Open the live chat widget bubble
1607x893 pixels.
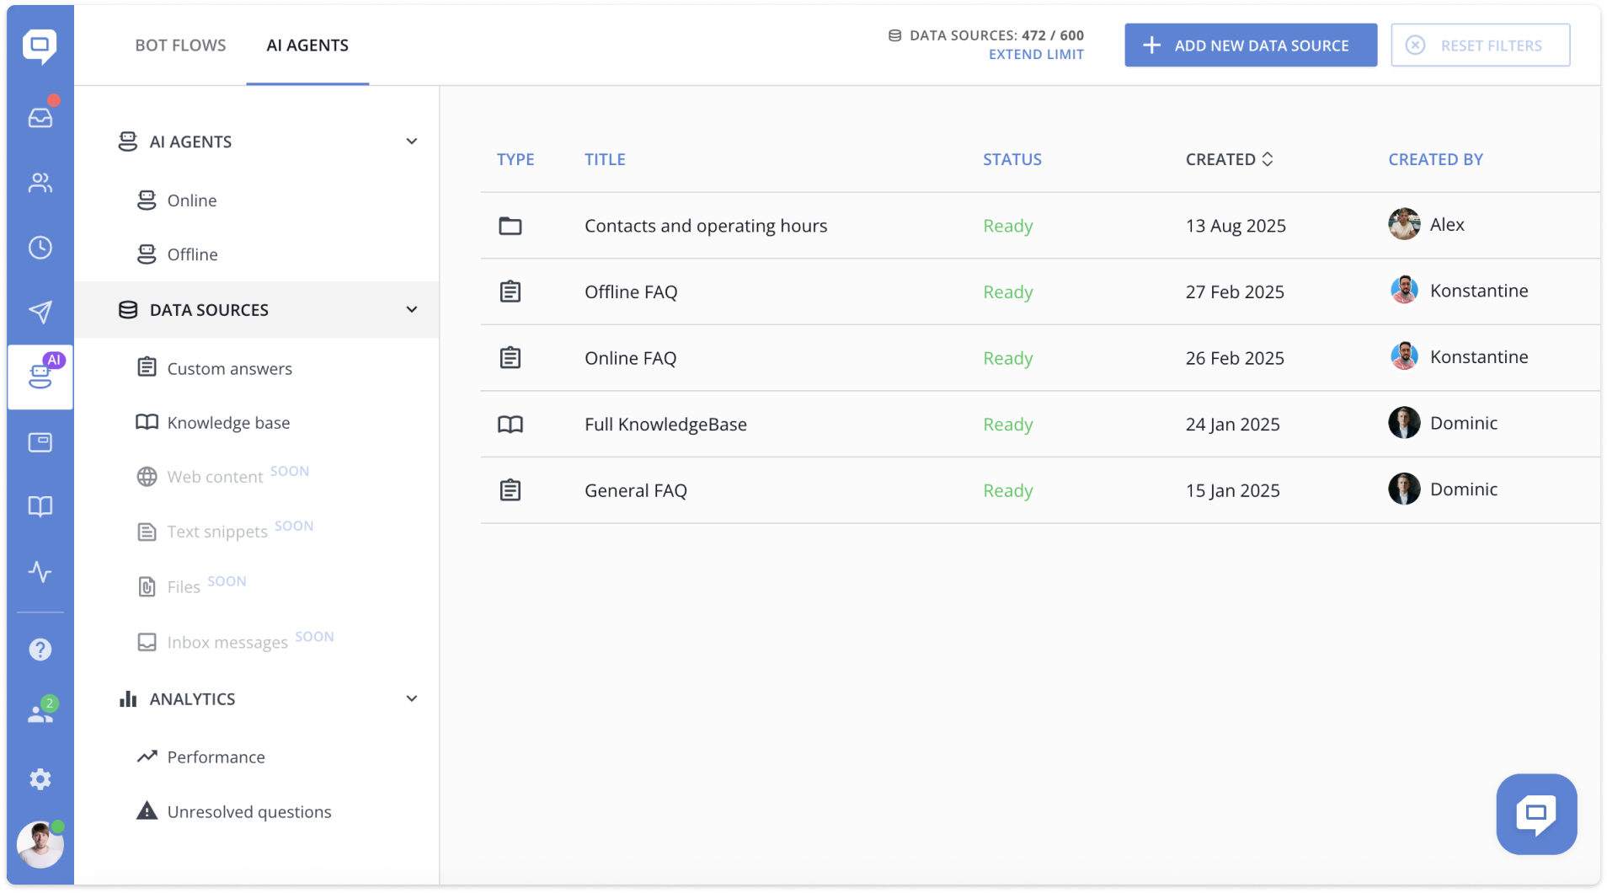tap(1536, 814)
